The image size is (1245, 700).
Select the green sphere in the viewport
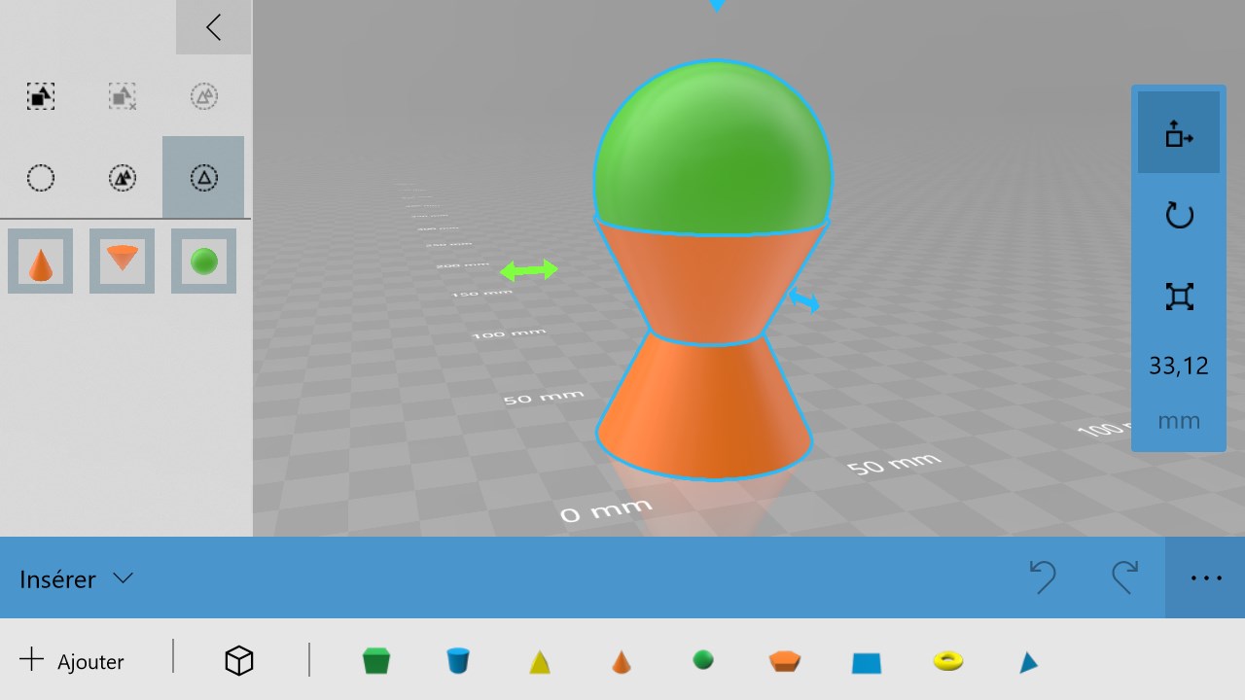point(712,146)
